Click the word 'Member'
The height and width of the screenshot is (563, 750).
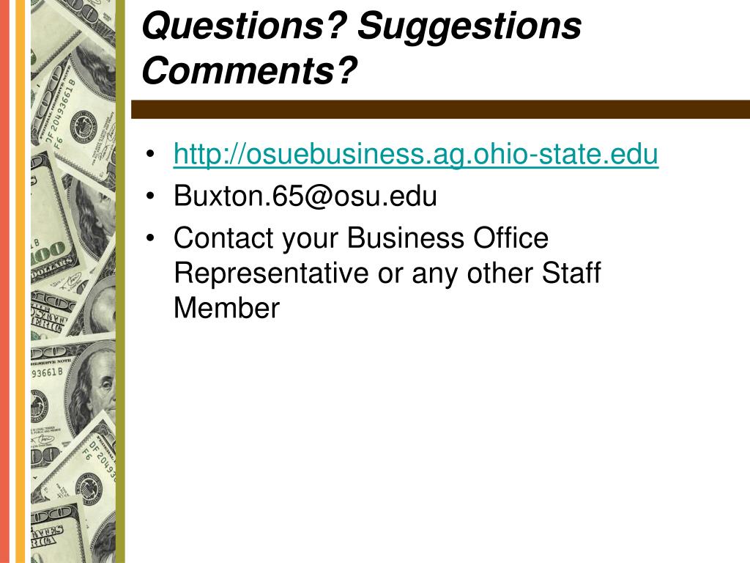pyautogui.click(x=226, y=308)
